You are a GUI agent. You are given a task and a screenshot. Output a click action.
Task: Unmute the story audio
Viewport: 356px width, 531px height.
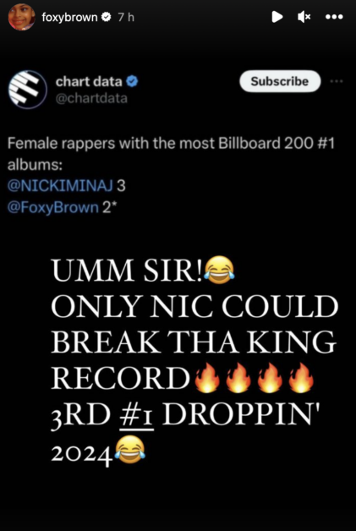coord(304,17)
